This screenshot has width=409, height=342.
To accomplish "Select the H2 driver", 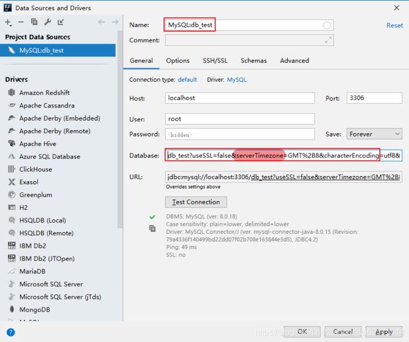I will (23, 207).
